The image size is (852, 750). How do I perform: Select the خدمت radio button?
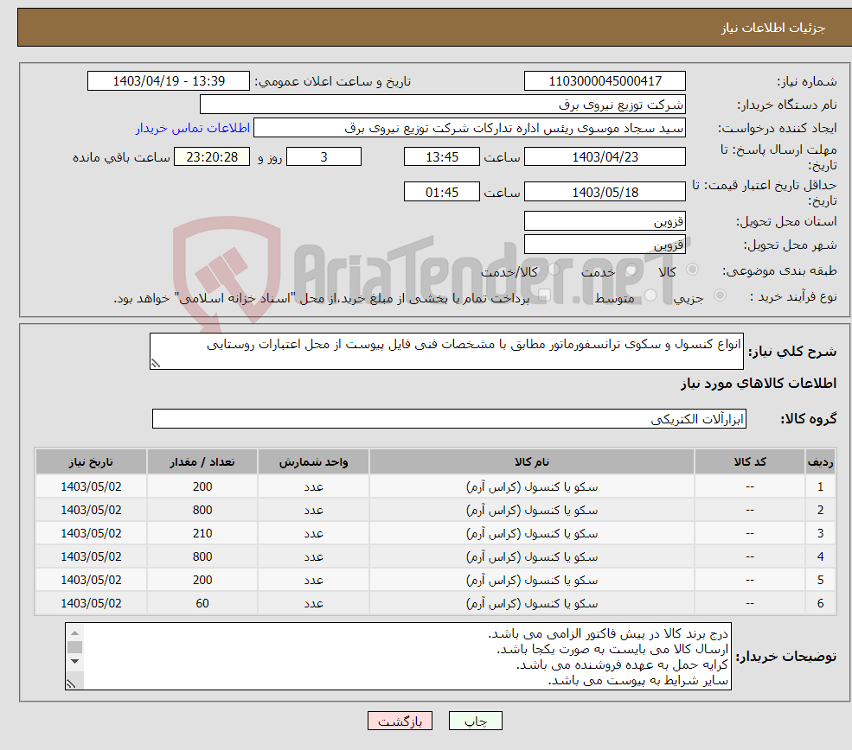pos(631,270)
